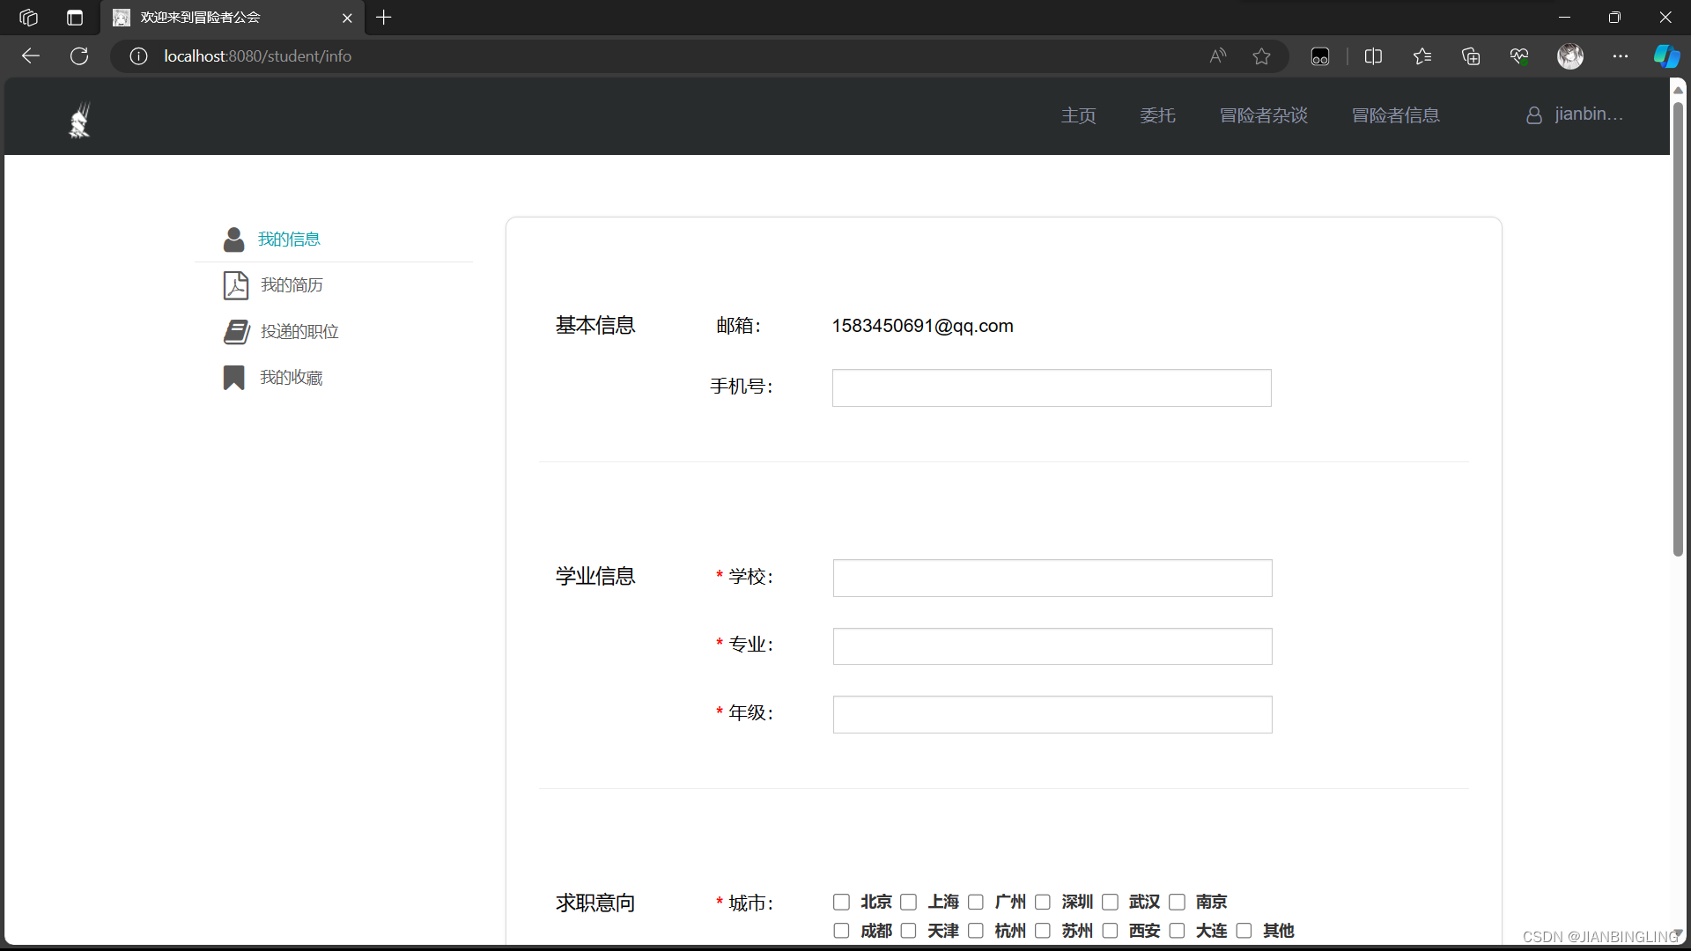Click the 我的收藏 bookmark icon

point(233,378)
